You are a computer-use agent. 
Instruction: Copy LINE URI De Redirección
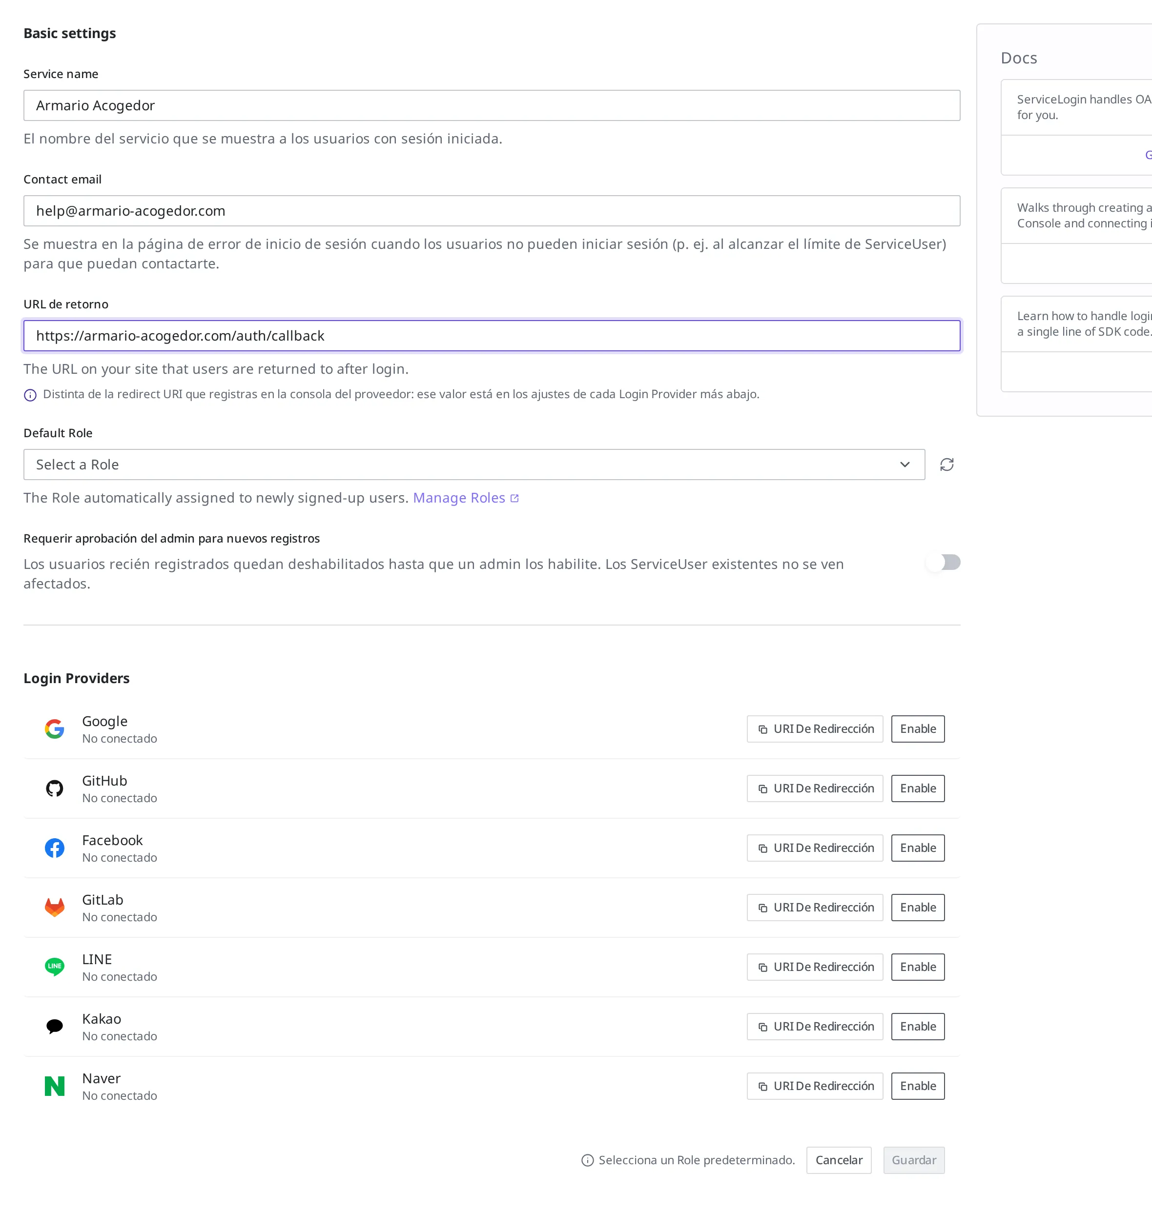[815, 967]
